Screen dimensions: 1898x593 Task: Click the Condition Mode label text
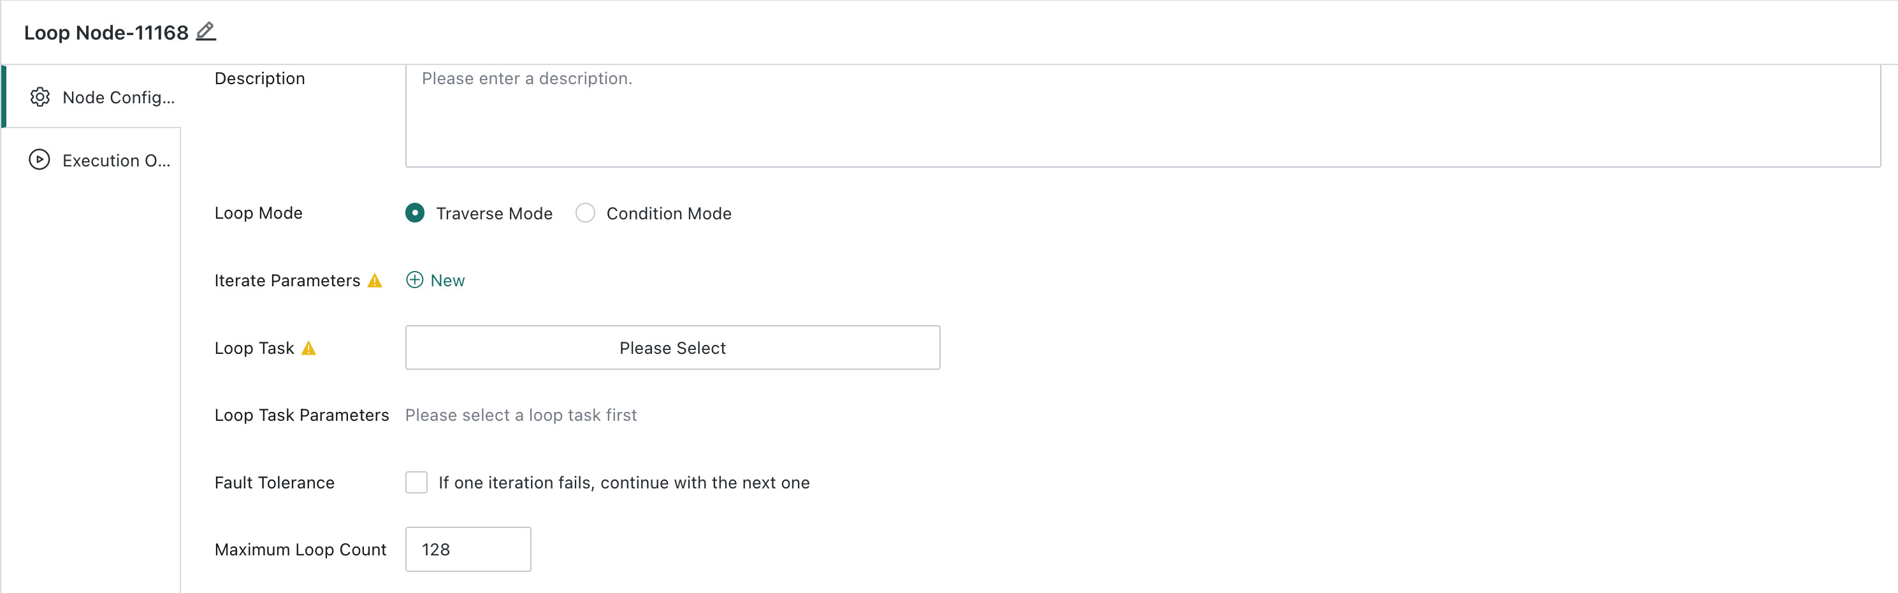point(669,214)
